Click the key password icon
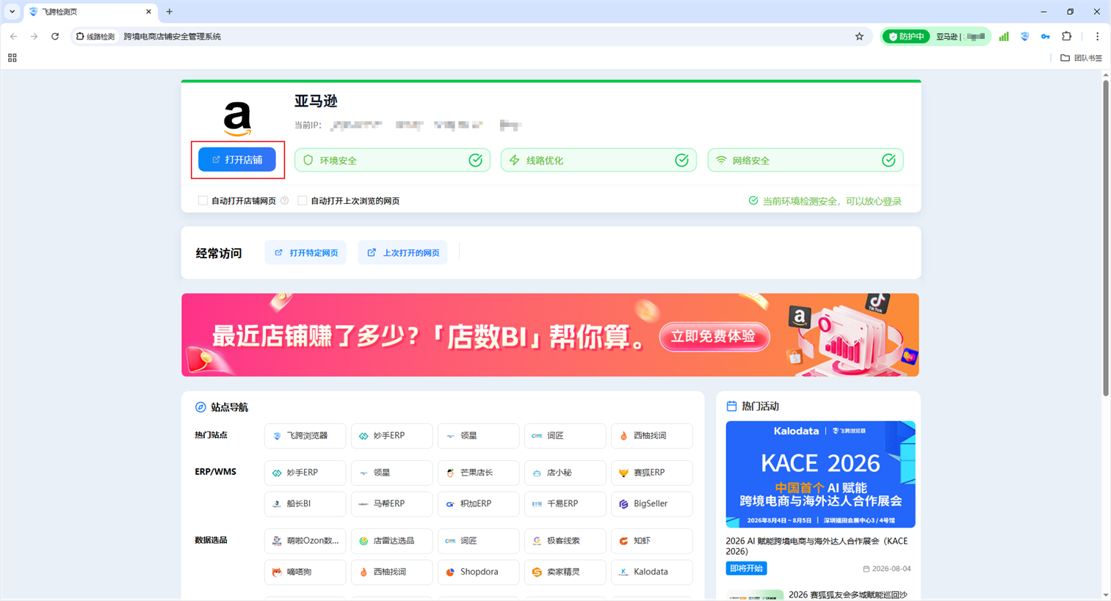 (1046, 36)
